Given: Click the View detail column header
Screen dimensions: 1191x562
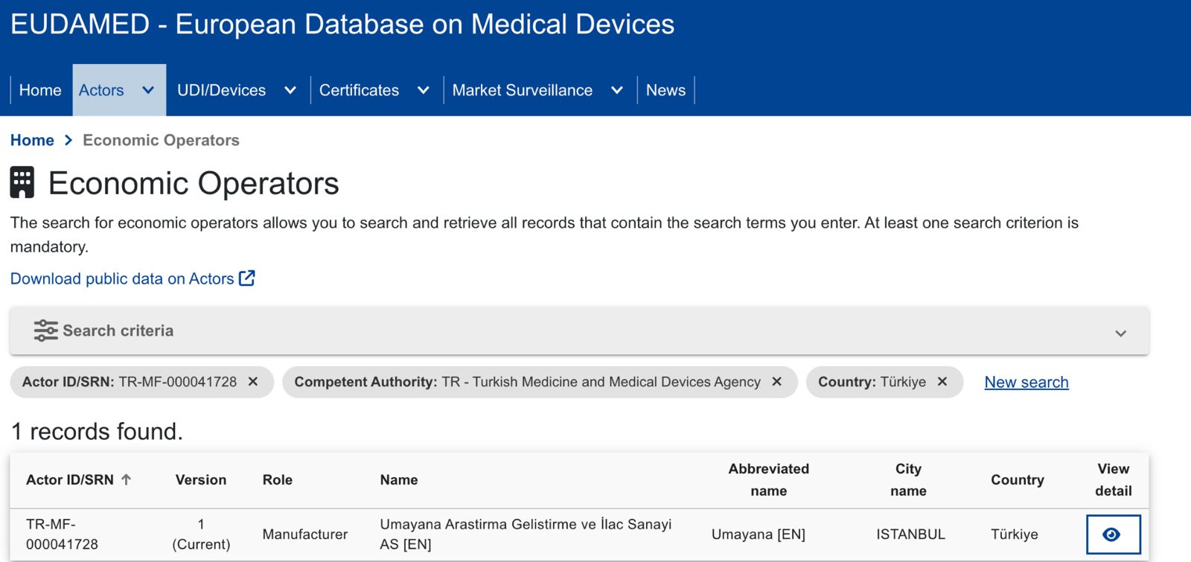Looking at the screenshot, I should pos(1114,480).
